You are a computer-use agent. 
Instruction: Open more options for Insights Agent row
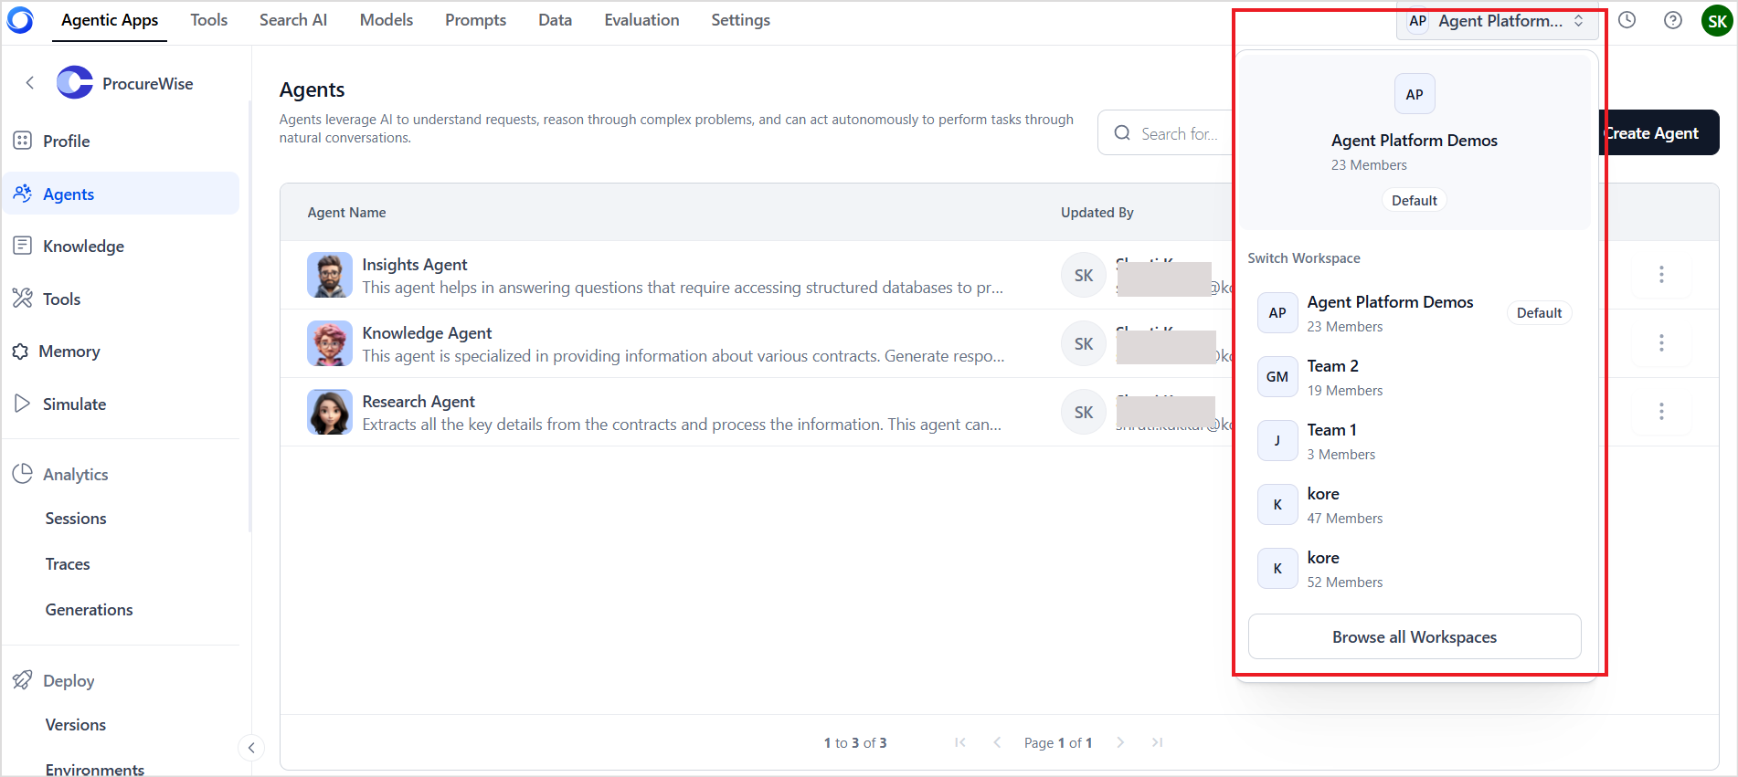[1661, 274]
